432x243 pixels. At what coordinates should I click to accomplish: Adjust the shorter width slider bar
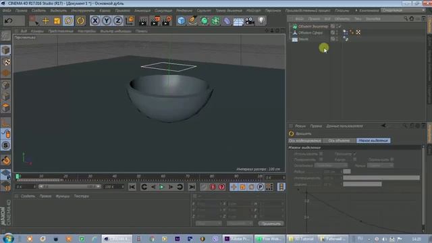362,184
